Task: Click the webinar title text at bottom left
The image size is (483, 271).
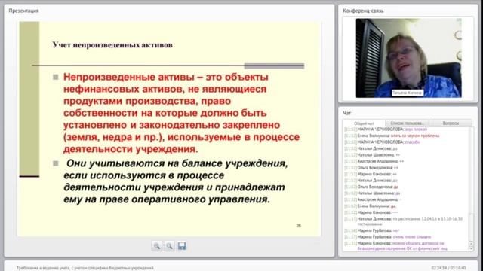Action: coord(85,268)
